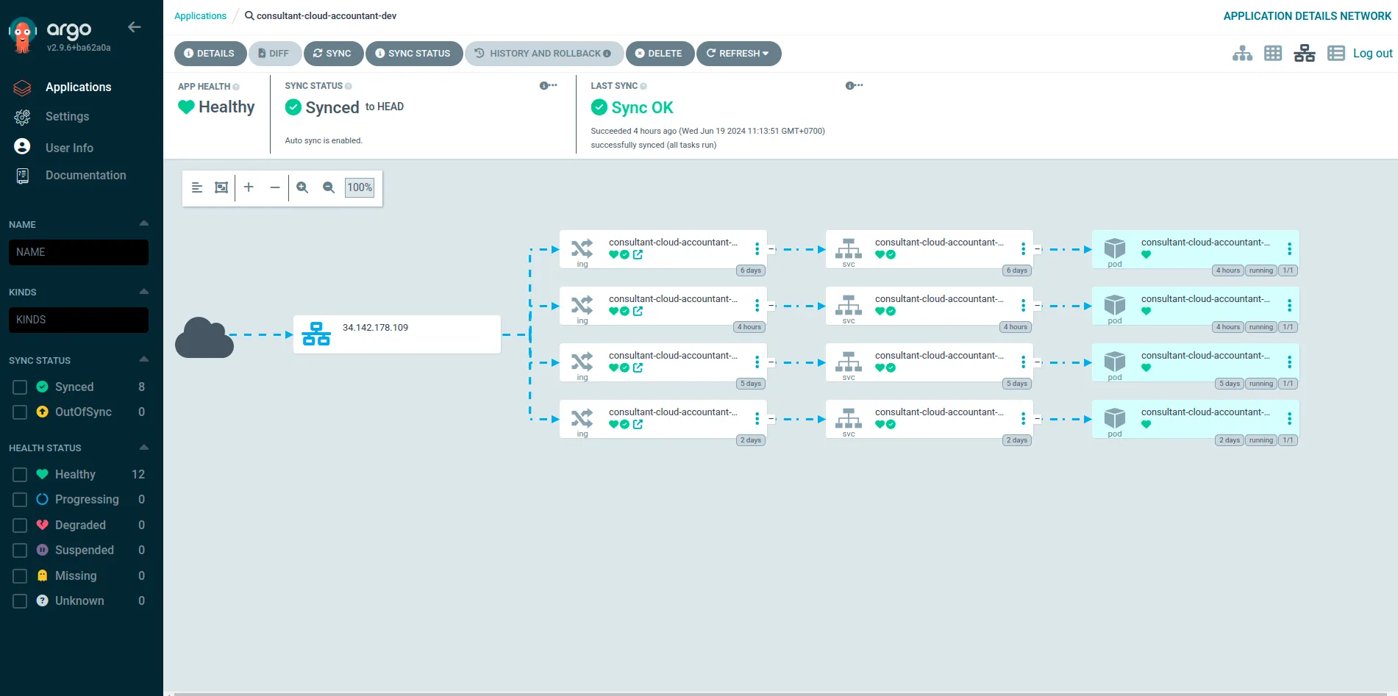Open external link of the first ingress node

[x=638, y=255]
